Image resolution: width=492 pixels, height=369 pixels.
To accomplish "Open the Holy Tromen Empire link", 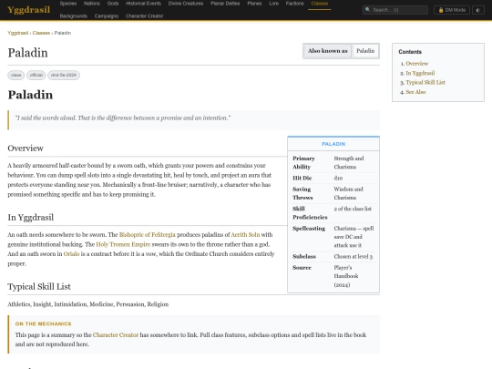I will click(124, 244).
